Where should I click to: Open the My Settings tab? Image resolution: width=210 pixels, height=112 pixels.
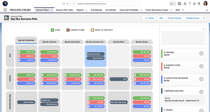pos(111,10)
